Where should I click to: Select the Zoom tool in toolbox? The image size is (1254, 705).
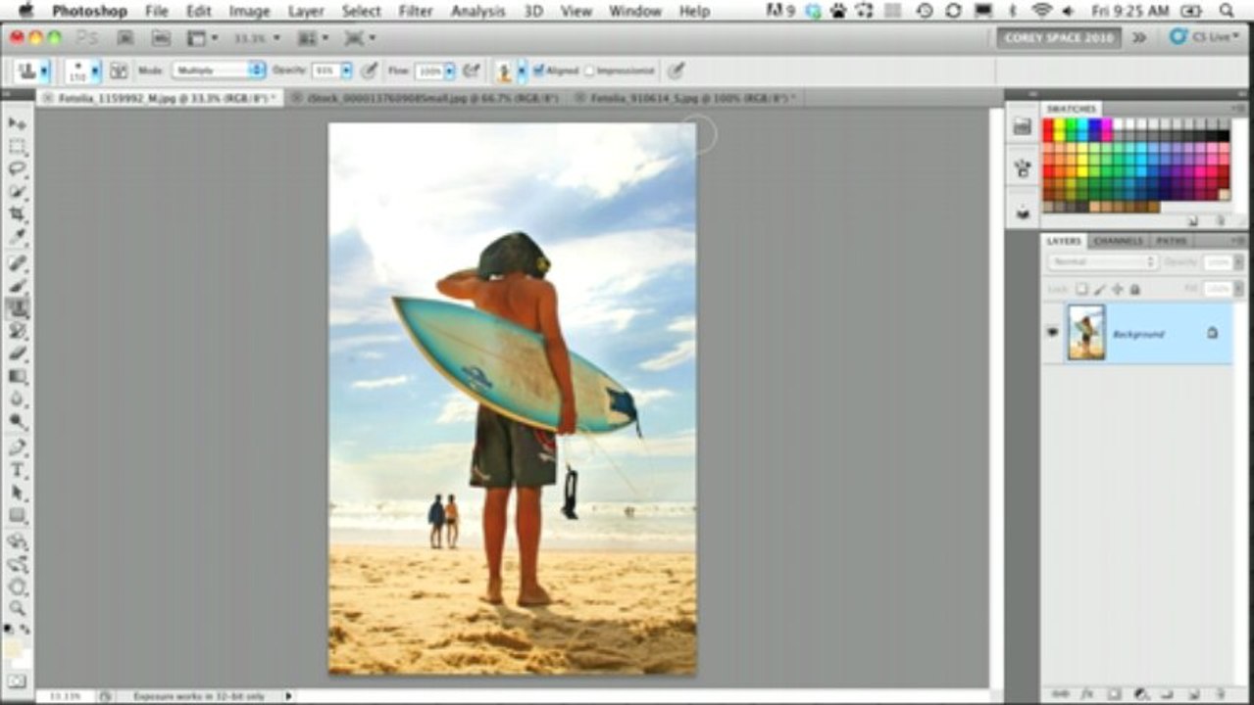coord(18,608)
